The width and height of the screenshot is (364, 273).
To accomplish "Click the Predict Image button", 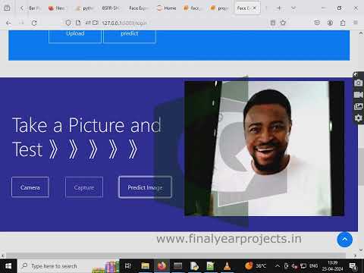I will 145,187.
